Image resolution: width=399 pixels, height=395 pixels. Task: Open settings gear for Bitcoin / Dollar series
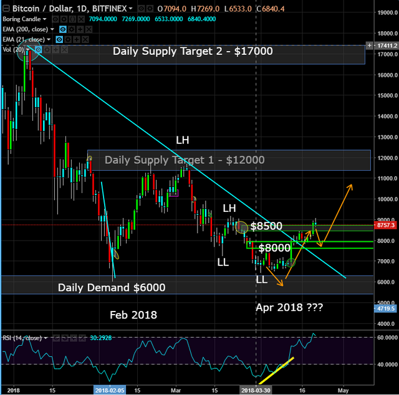(x=150, y=9)
